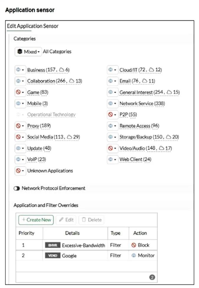Image resolution: width=199 pixels, height=288 pixels.
Task: Click the Delete override button
Action: point(92,220)
